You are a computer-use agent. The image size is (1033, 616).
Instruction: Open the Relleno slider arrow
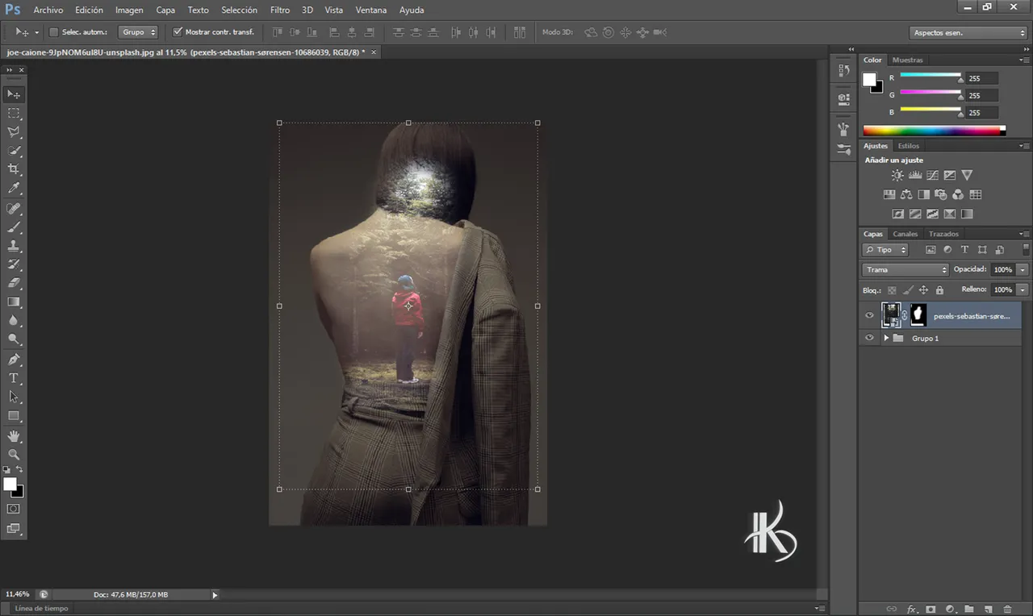pos(1023,289)
